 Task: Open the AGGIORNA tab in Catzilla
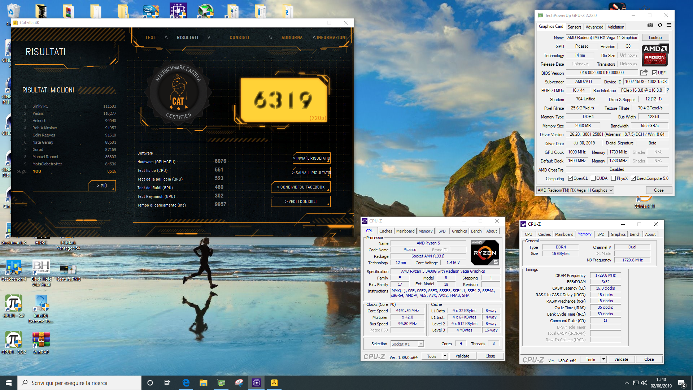[x=292, y=38]
